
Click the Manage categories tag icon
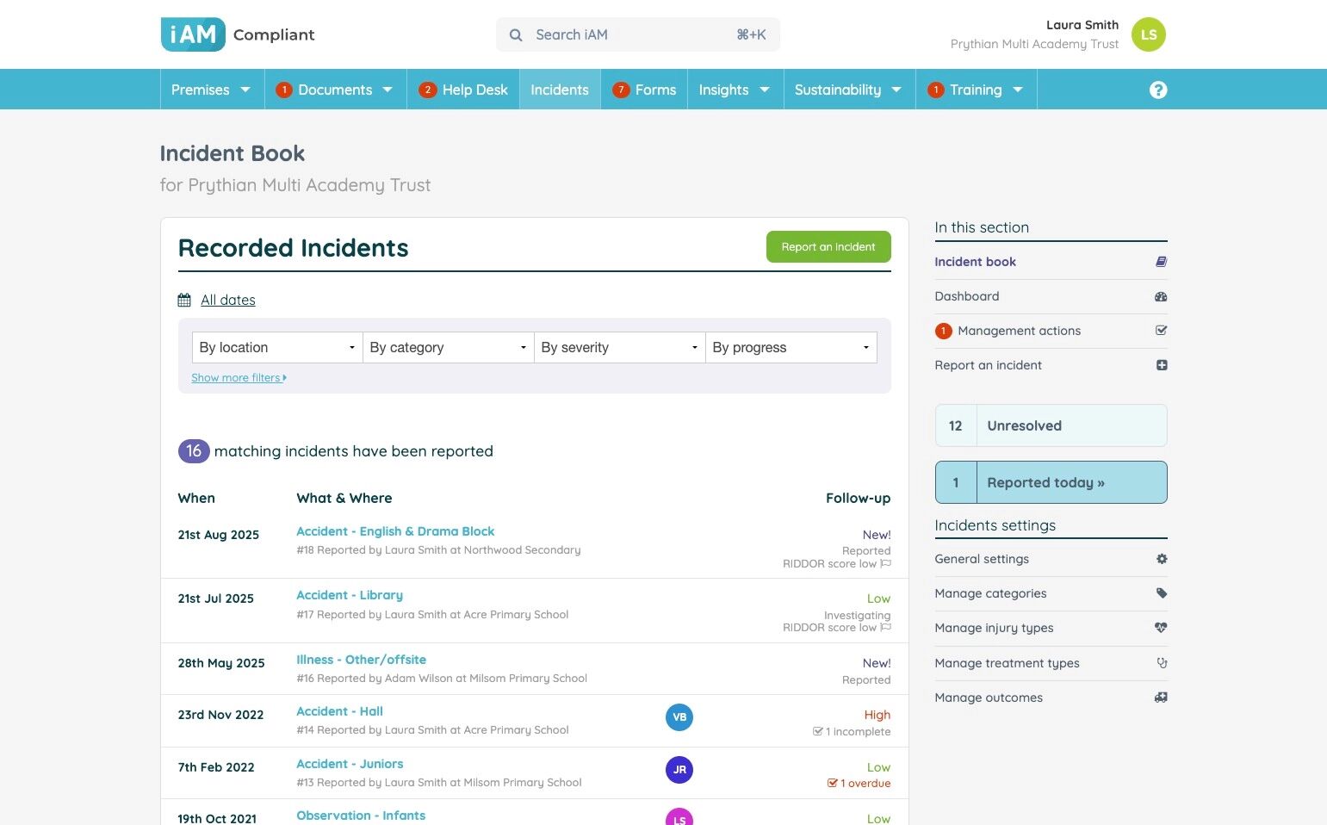click(1162, 593)
